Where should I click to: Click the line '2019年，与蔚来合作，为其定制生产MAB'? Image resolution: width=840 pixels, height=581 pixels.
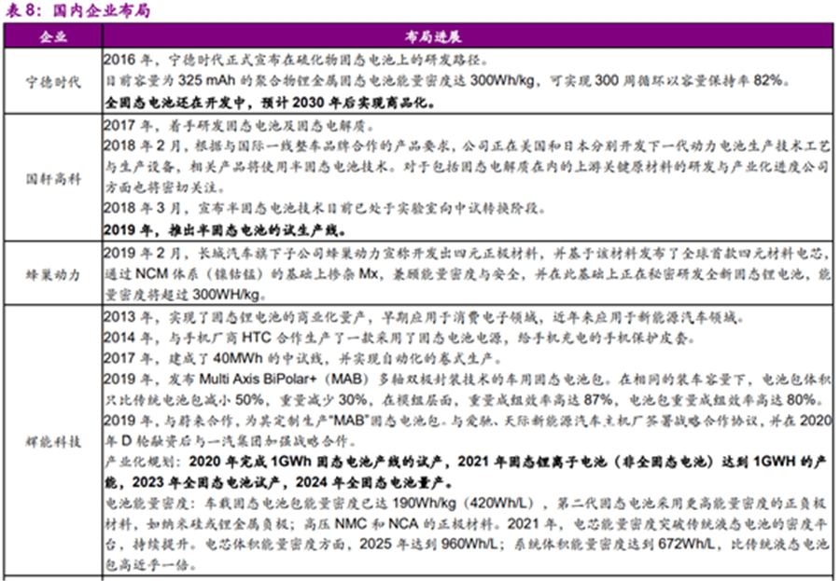[x=468, y=421]
